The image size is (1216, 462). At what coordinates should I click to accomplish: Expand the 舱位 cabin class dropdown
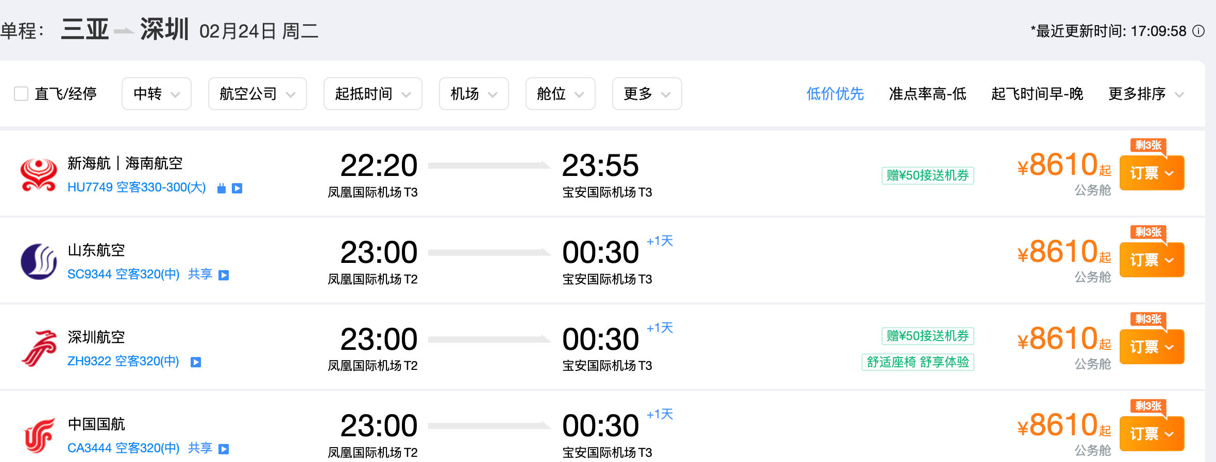(560, 94)
